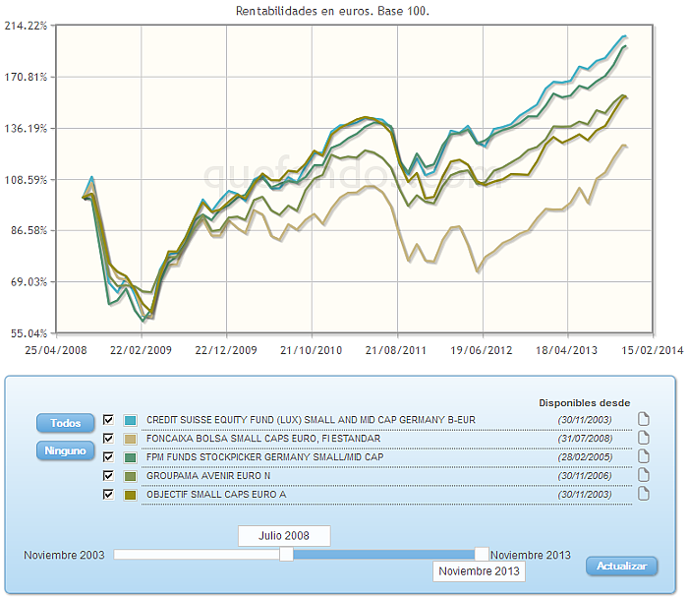Click x-axis date 21/08/2011

[x=396, y=350]
